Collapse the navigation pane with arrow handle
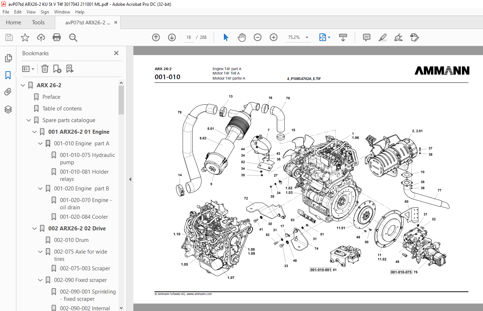This screenshot has width=483, height=311. tap(130, 179)
